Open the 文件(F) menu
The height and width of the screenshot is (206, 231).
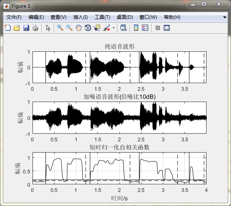pos(14,17)
